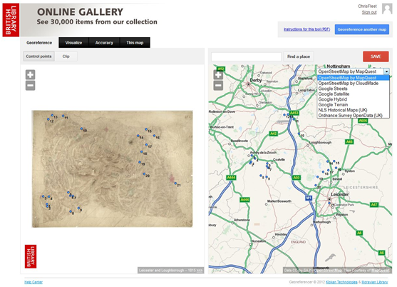Zoom in on the OpenStreetMap panel
397x287 pixels.
[x=218, y=75]
